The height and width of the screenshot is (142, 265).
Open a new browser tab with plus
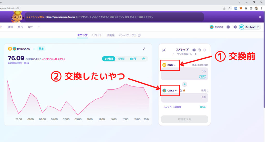point(1,3)
